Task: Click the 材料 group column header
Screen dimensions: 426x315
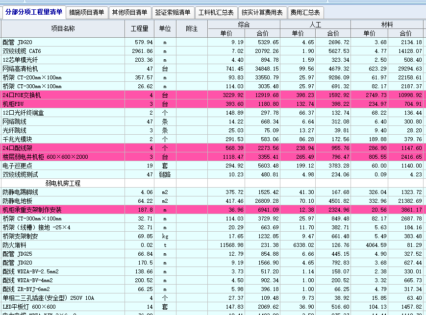Action: point(387,24)
